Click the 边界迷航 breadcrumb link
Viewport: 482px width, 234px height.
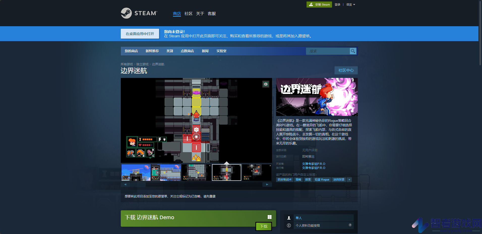[158, 64]
